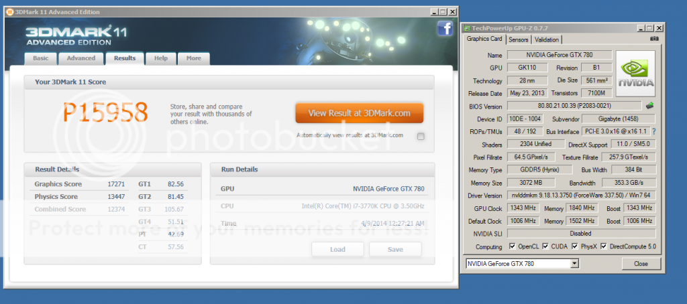Click the Load button in Run Details
Viewport: 687px width, 304px height.
337,249
